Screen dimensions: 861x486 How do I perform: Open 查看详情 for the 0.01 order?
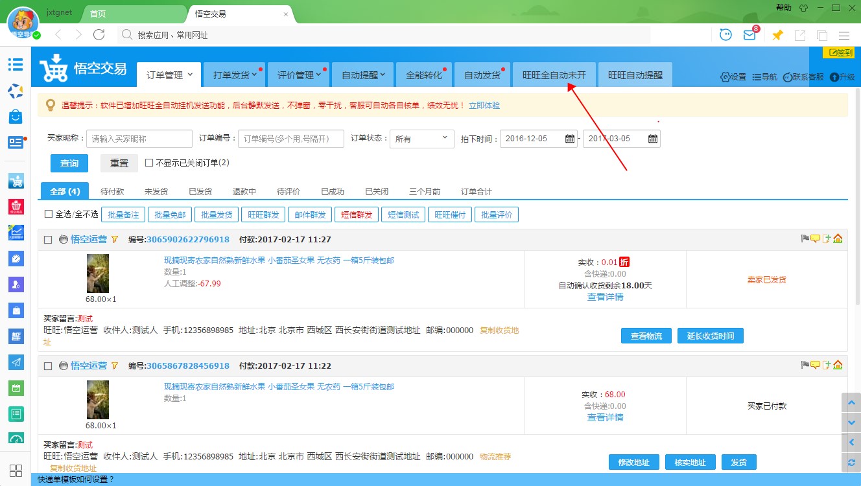605,297
